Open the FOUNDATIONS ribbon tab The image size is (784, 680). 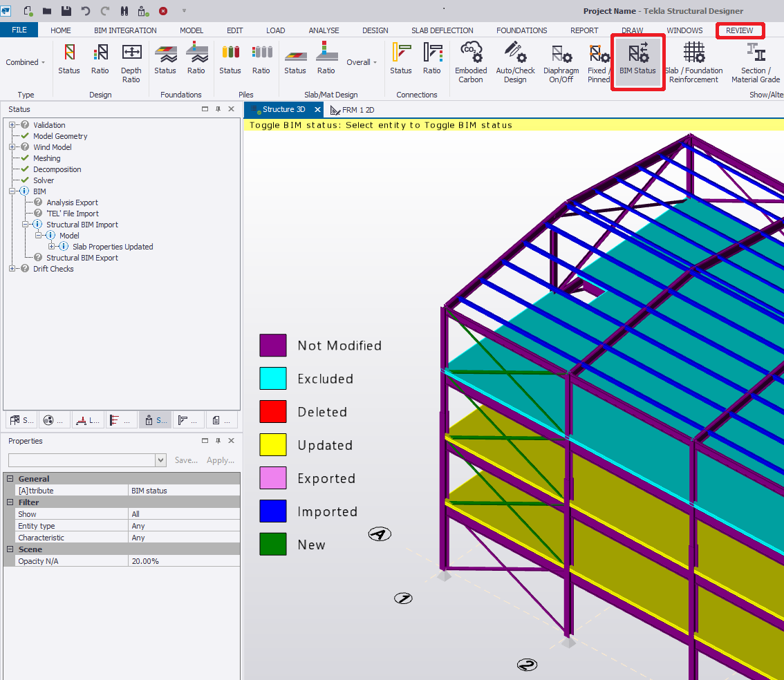pyautogui.click(x=521, y=30)
